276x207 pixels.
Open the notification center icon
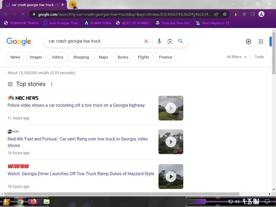click(267, 202)
